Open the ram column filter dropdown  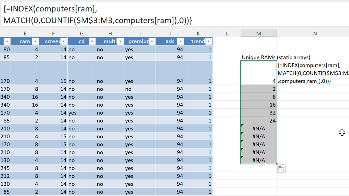35,41
